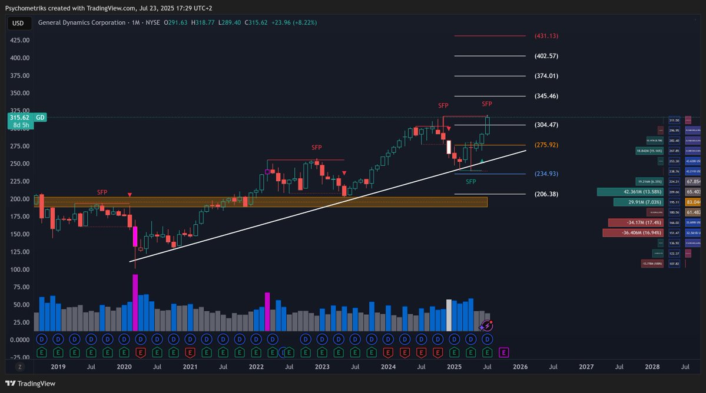Select the orange (275.92) level label
Viewport: 706px width, 393px height.
[x=546, y=145]
